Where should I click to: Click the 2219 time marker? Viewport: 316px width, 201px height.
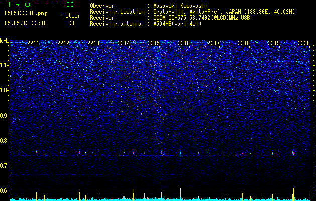tap(274, 43)
